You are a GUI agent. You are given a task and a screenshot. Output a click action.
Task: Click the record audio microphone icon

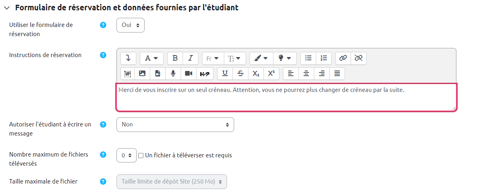point(173,73)
